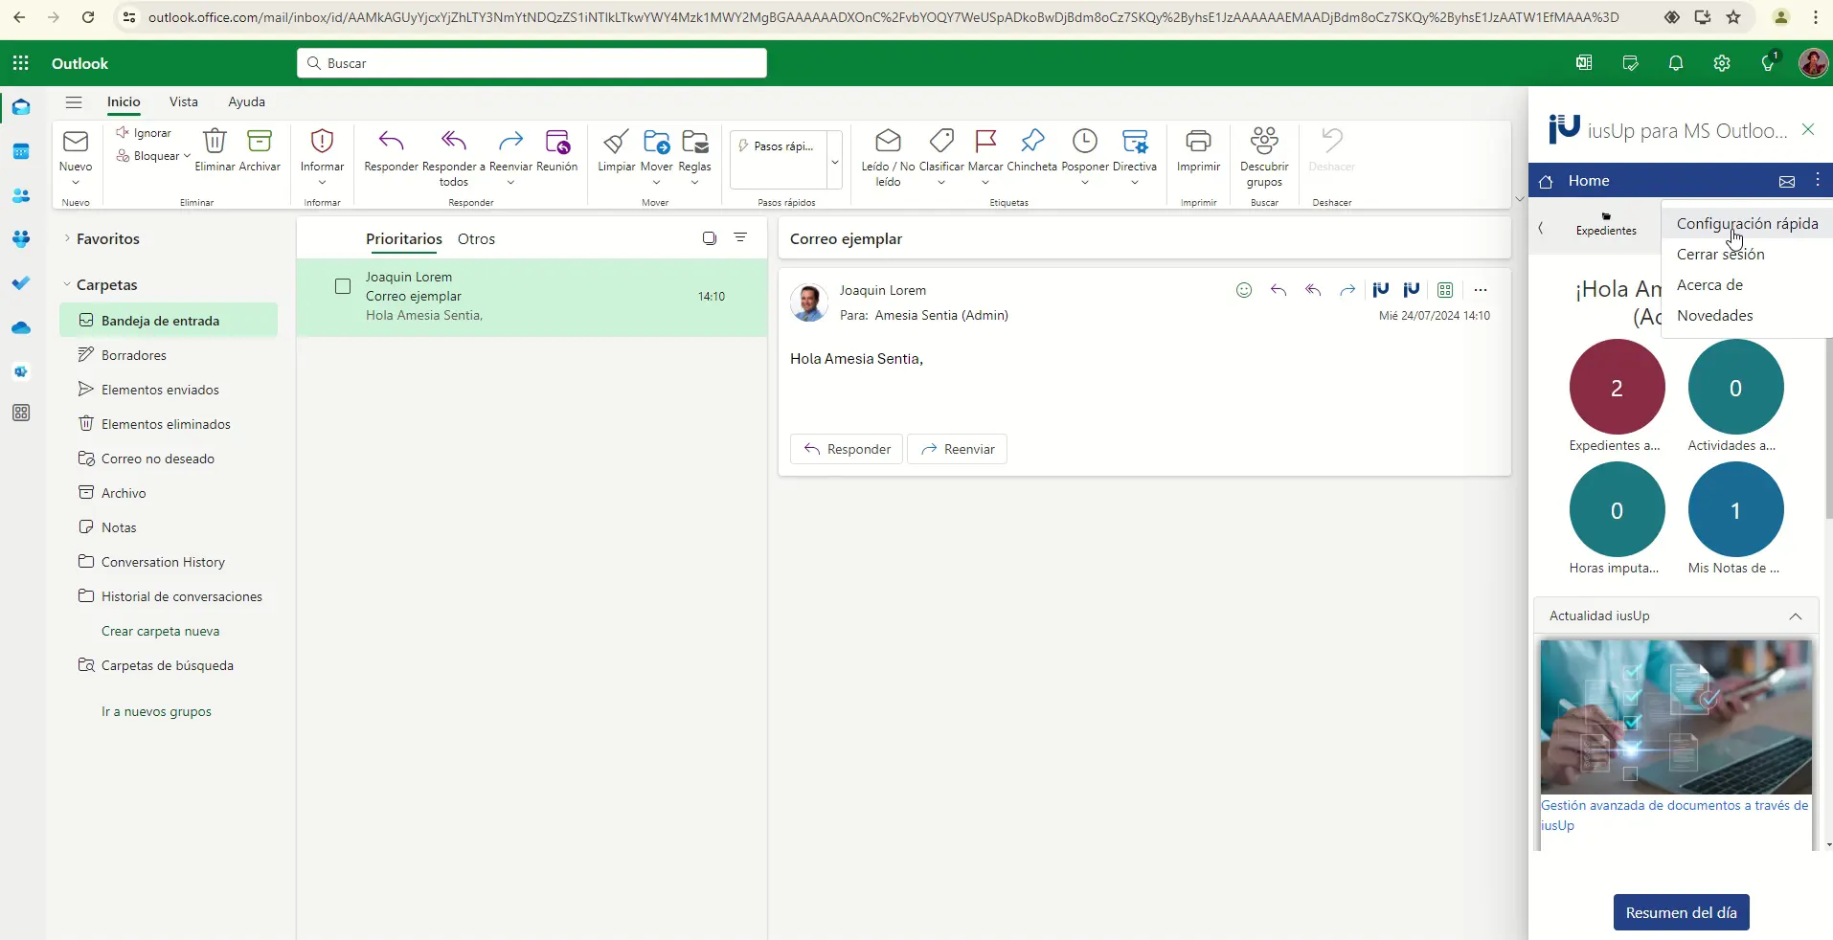This screenshot has width=1833, height=940.
Task: Click the iusUp mail envelope icon
Action: coord(1786,181)
